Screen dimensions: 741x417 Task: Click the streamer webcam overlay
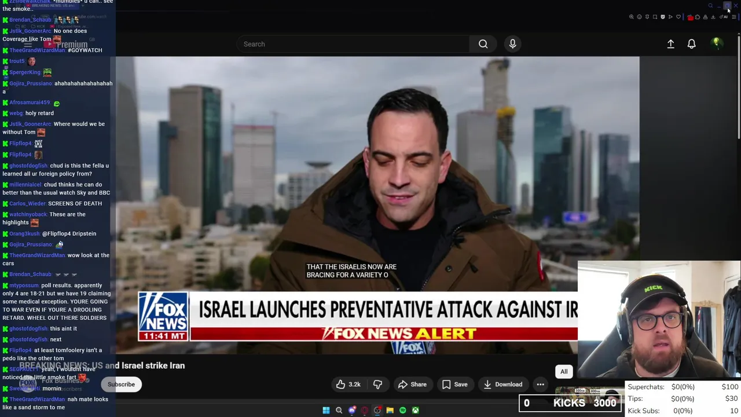659,320
